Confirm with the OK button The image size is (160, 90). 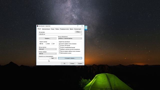pos(64,63)
